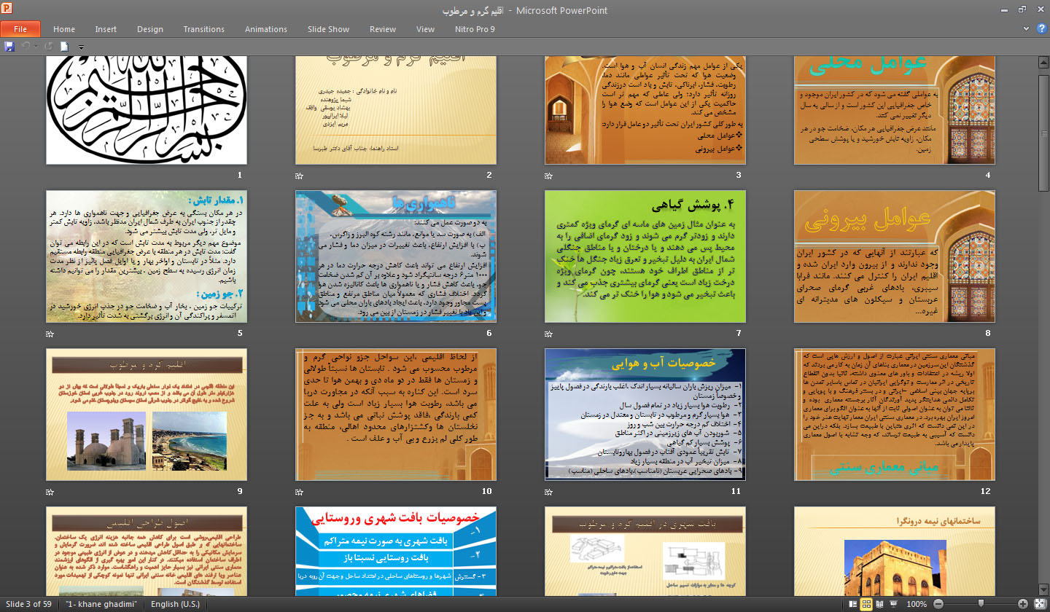Select slide 7 about plant coverage

point(645,256)
